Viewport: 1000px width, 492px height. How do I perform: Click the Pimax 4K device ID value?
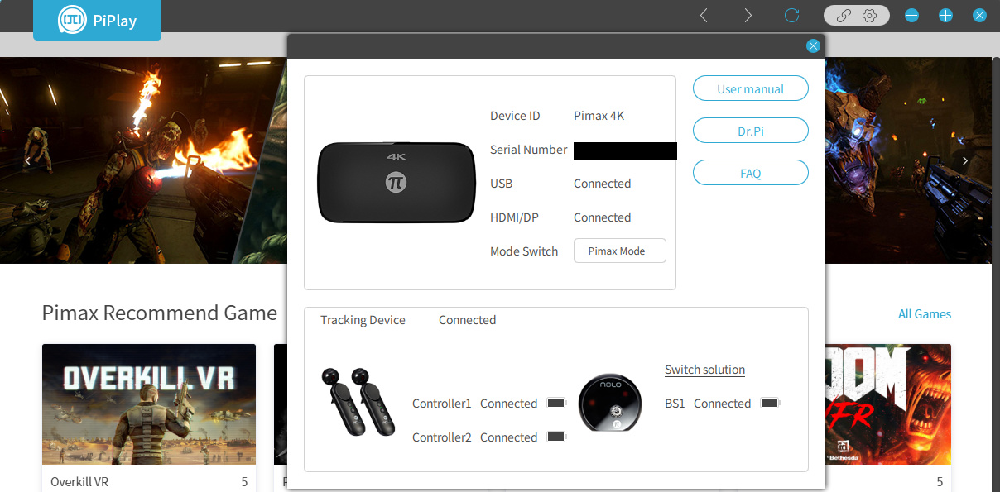tap(599, 116)
